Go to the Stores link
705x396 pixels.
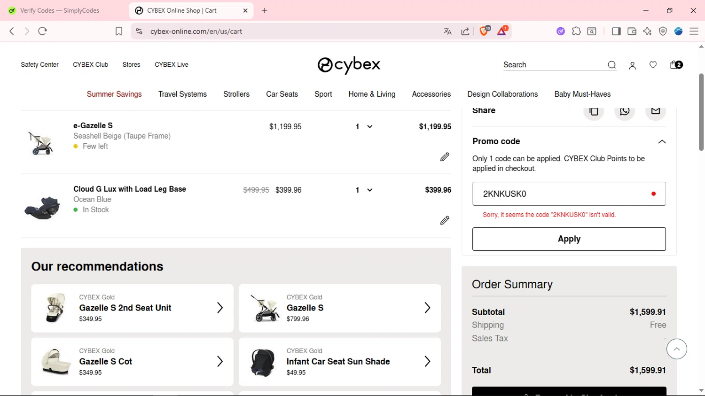point(131,65)
